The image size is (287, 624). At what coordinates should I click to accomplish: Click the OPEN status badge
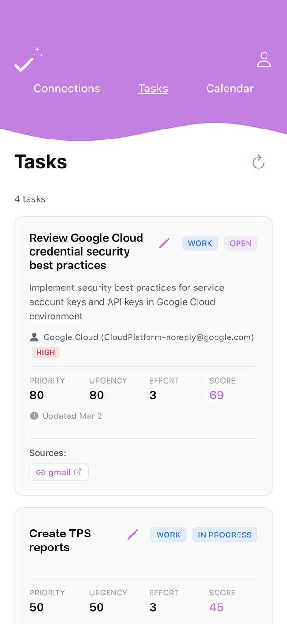click(x=241, y=243)
